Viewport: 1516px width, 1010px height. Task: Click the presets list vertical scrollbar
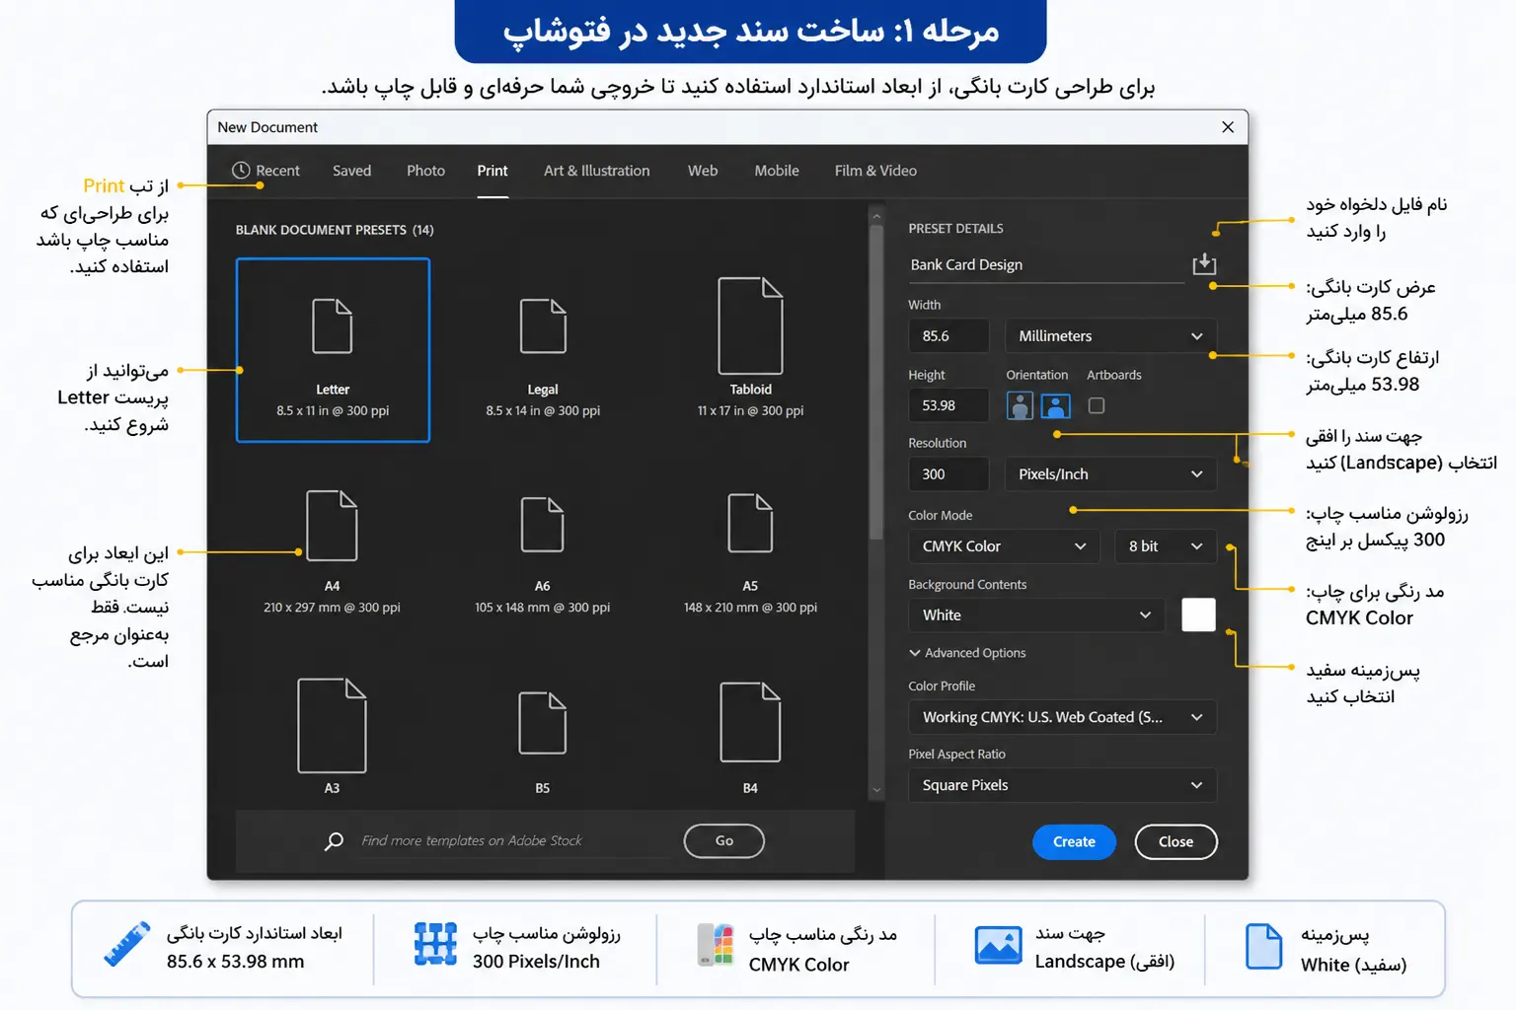875,383
